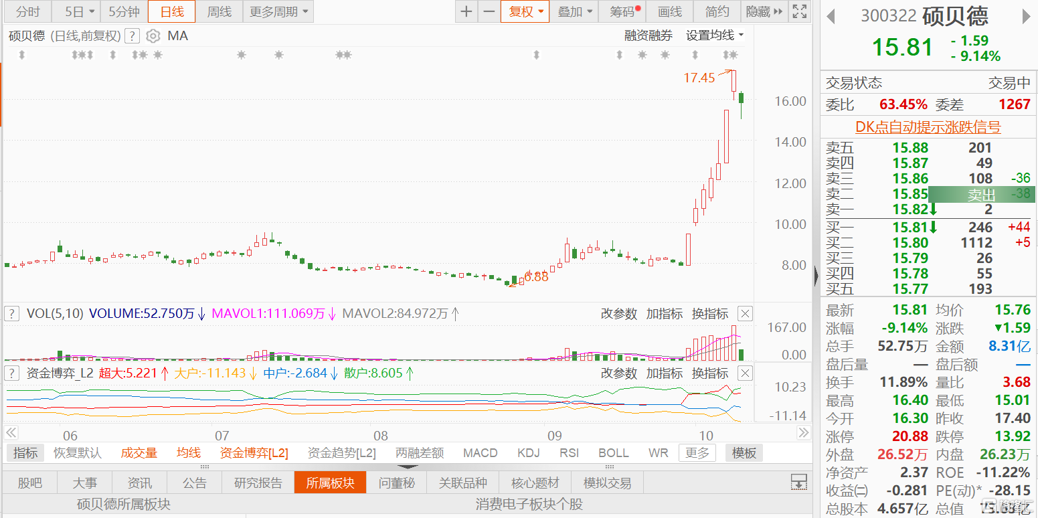Zoom in on the chart with the + icon
Screen dimensions: 1038x518
point(466,11)
